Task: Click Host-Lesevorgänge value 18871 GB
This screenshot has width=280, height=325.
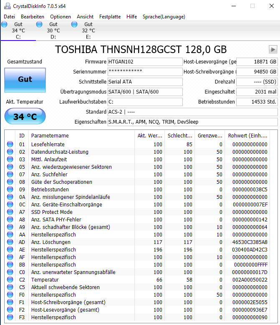Action: (257, 62)
